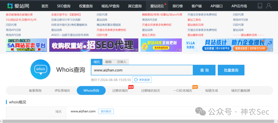Open the dashed 爱站最新词库 link

point(248,35)
